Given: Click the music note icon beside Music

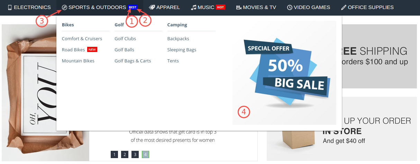Looking at the screenshot, I should point(194,7).
